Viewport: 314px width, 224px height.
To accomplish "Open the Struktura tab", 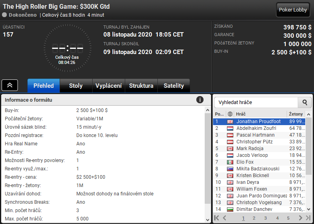I will click(141, 86).
